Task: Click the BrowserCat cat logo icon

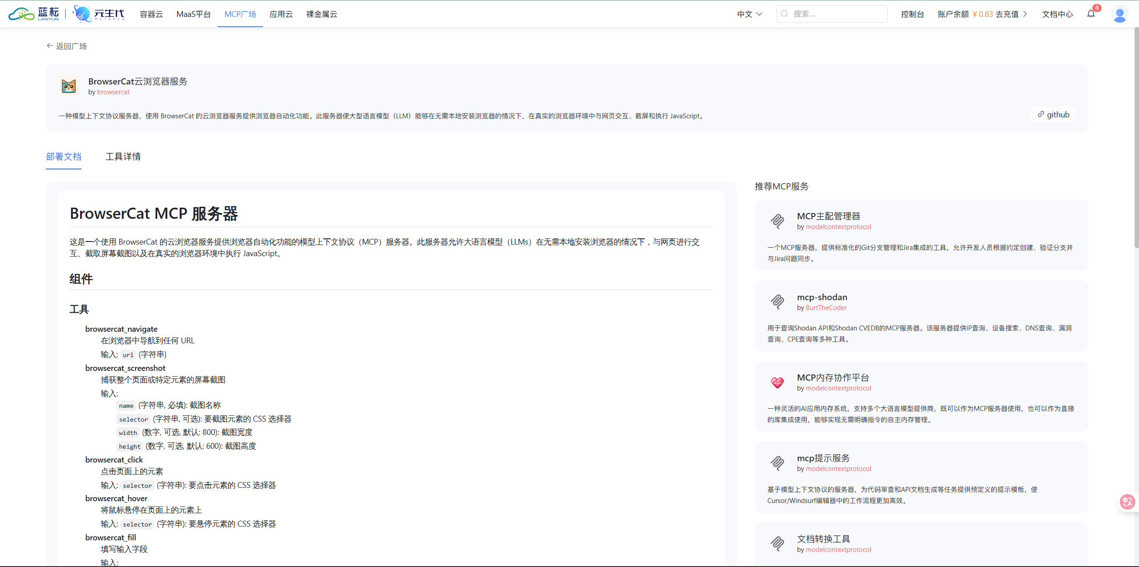Action: coord(69,86)
